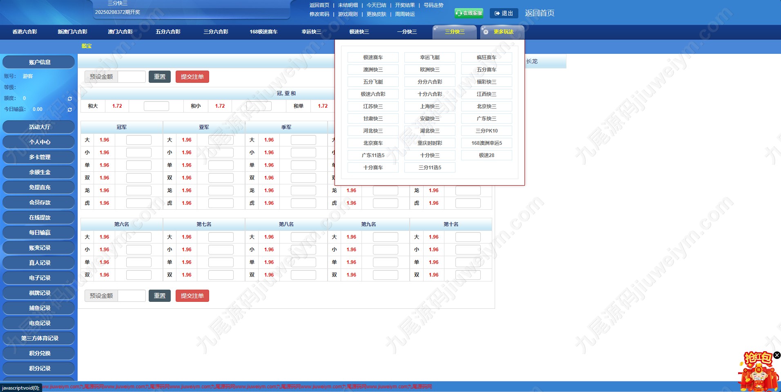Open 余额生金 in the sidebar
The image size is (781, 392).
point(39,173)
